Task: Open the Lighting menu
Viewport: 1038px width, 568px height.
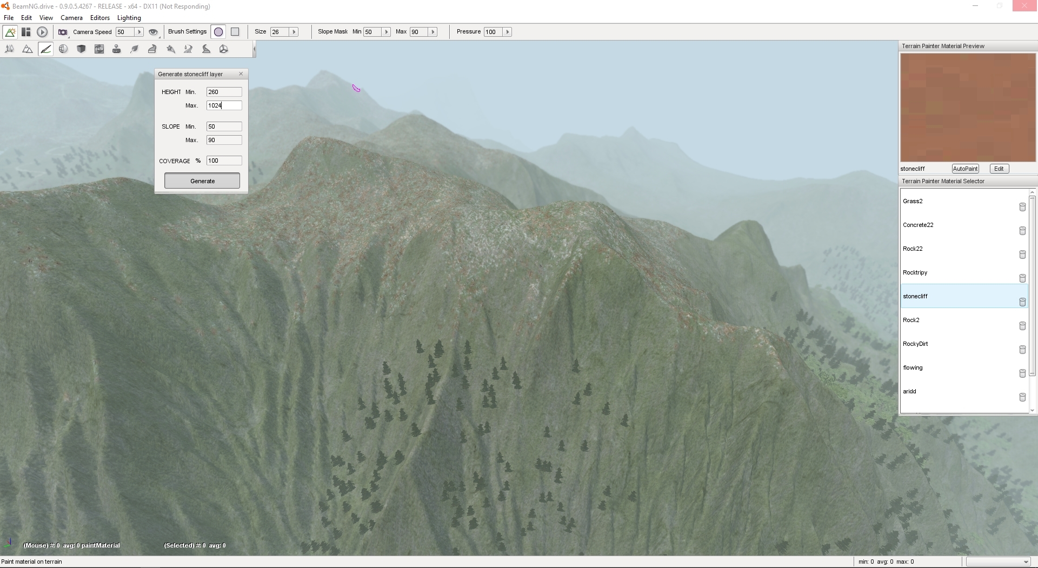Action: 129,18
